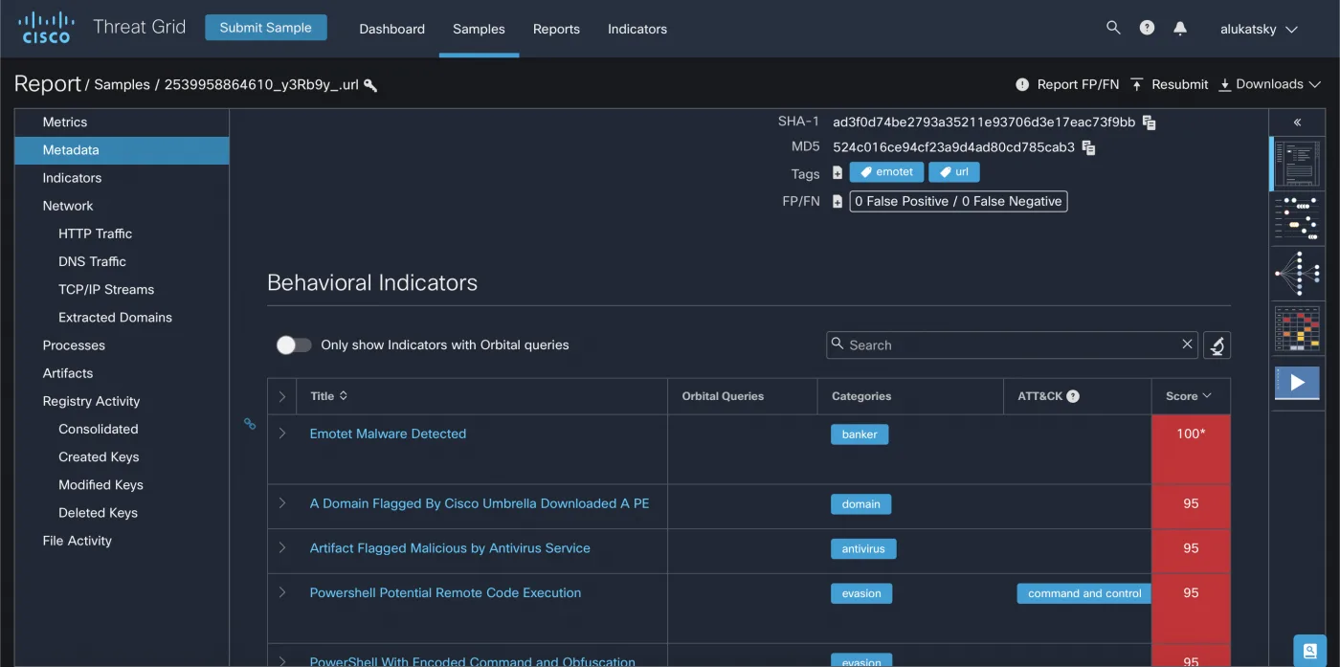Screen dimensions: 1340x667
Task: Open the bottom-right search panel button
Action: [1309, 651]
